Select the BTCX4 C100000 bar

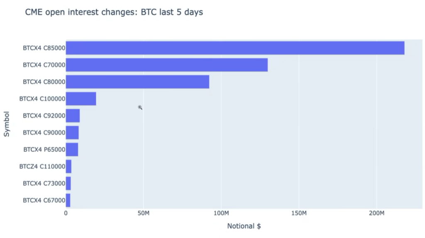81,99
